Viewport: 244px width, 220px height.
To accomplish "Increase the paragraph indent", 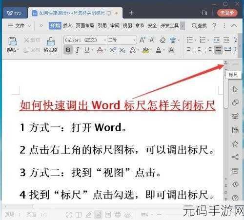I will click(x=226, y=40).
